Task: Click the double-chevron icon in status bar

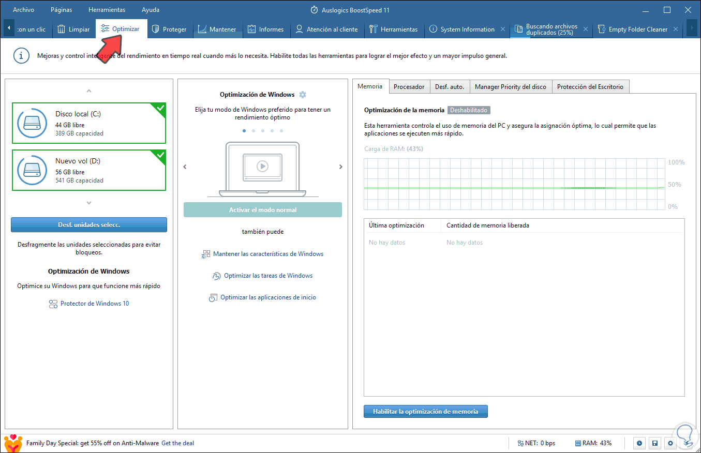Action: point(687,443)
